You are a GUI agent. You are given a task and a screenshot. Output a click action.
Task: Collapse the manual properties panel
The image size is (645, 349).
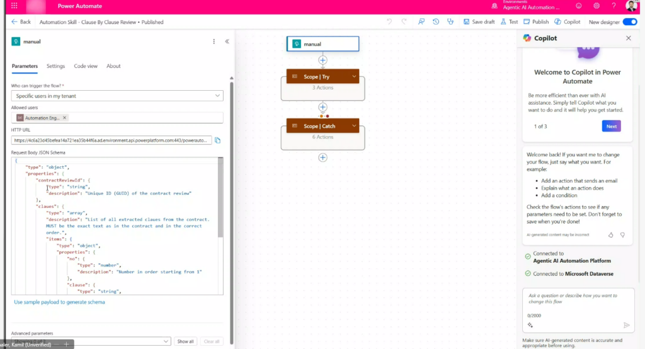(227, 42)
